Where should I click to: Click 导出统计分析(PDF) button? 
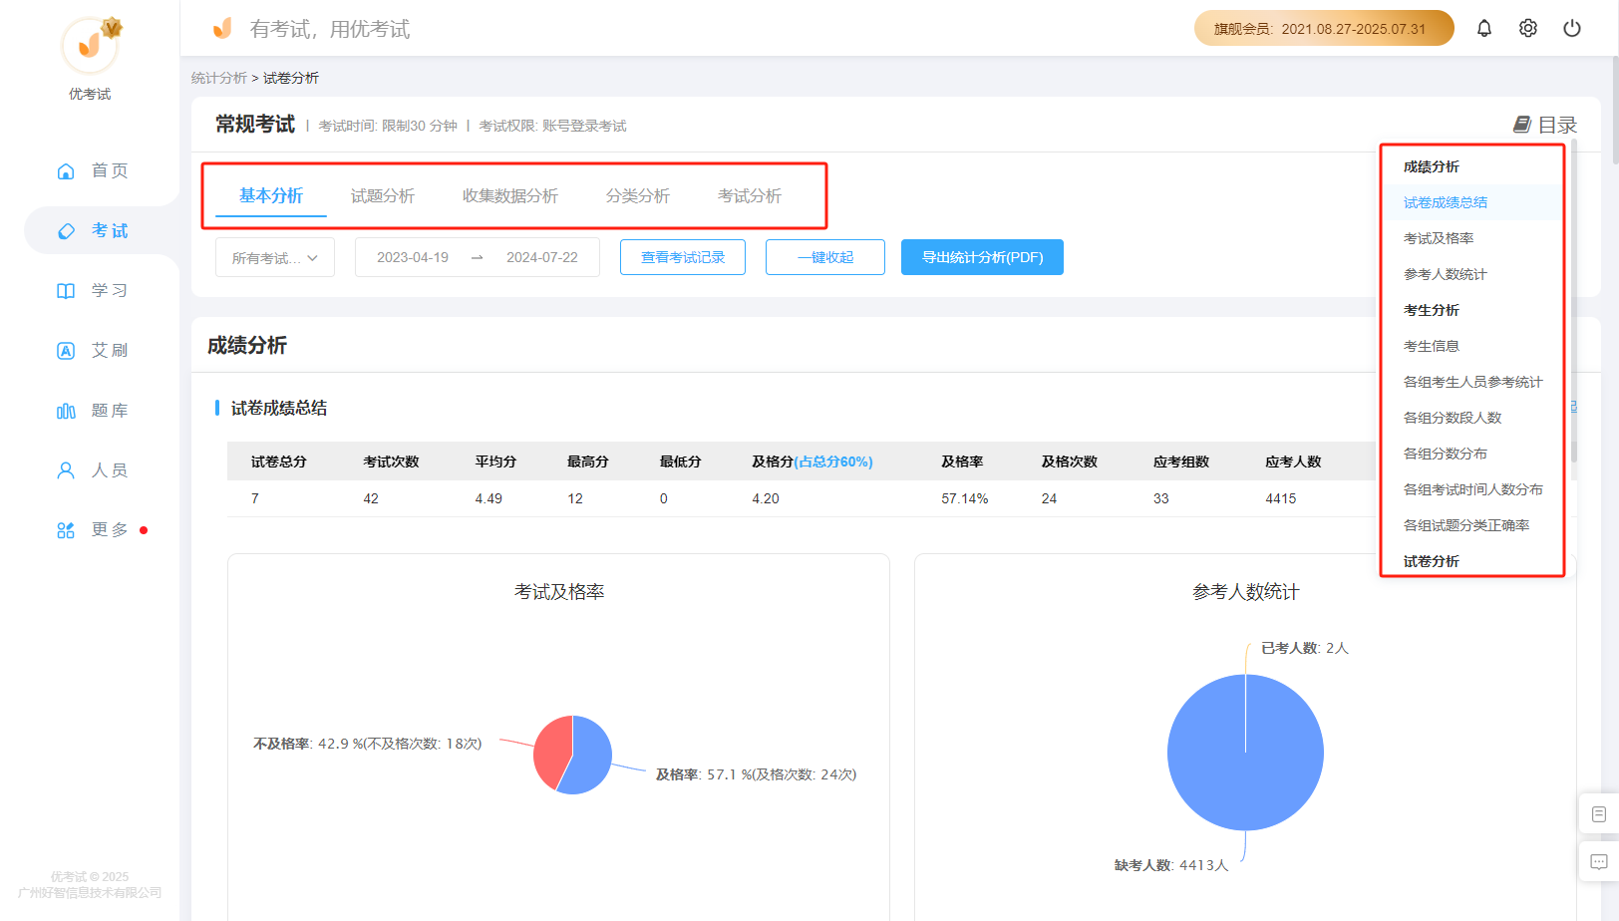point(982,257)
